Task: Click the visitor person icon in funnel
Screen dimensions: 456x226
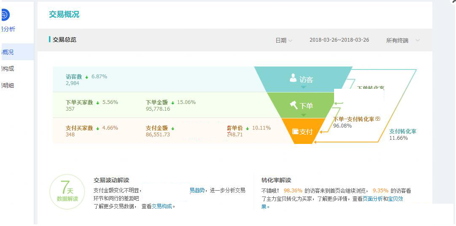Action: point(293,78)
